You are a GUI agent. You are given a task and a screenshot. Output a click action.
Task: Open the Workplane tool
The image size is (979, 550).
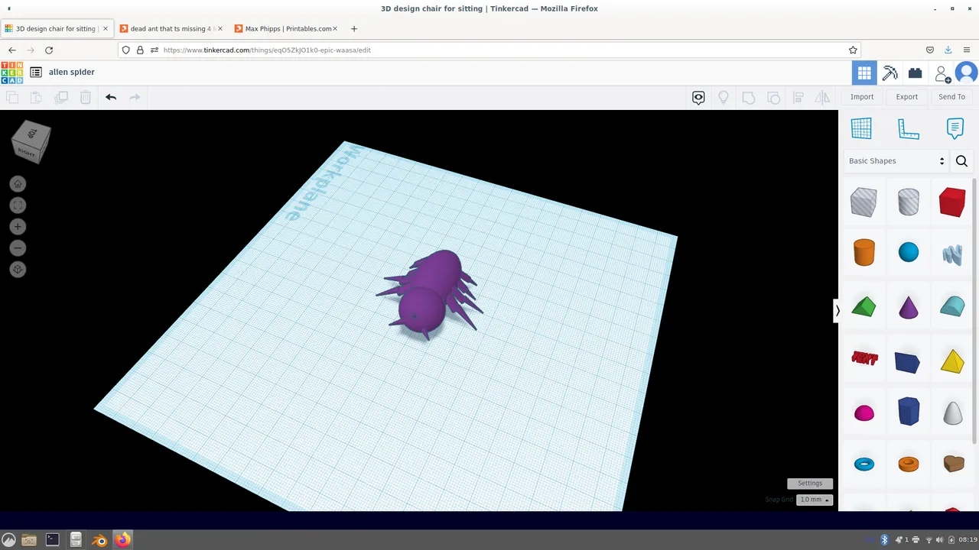[x=861, y=128]
